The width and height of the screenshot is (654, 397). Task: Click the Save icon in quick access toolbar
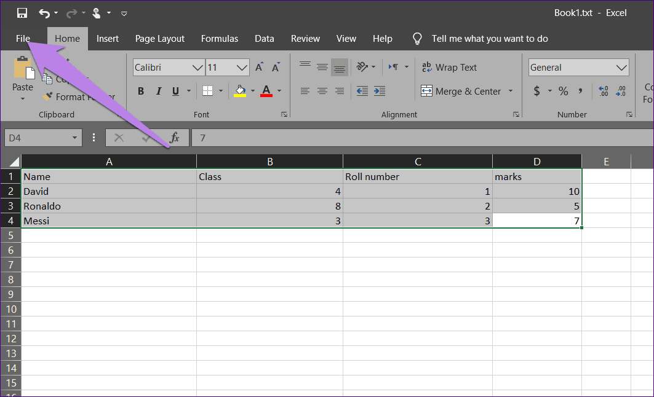[x=22, y=13]
